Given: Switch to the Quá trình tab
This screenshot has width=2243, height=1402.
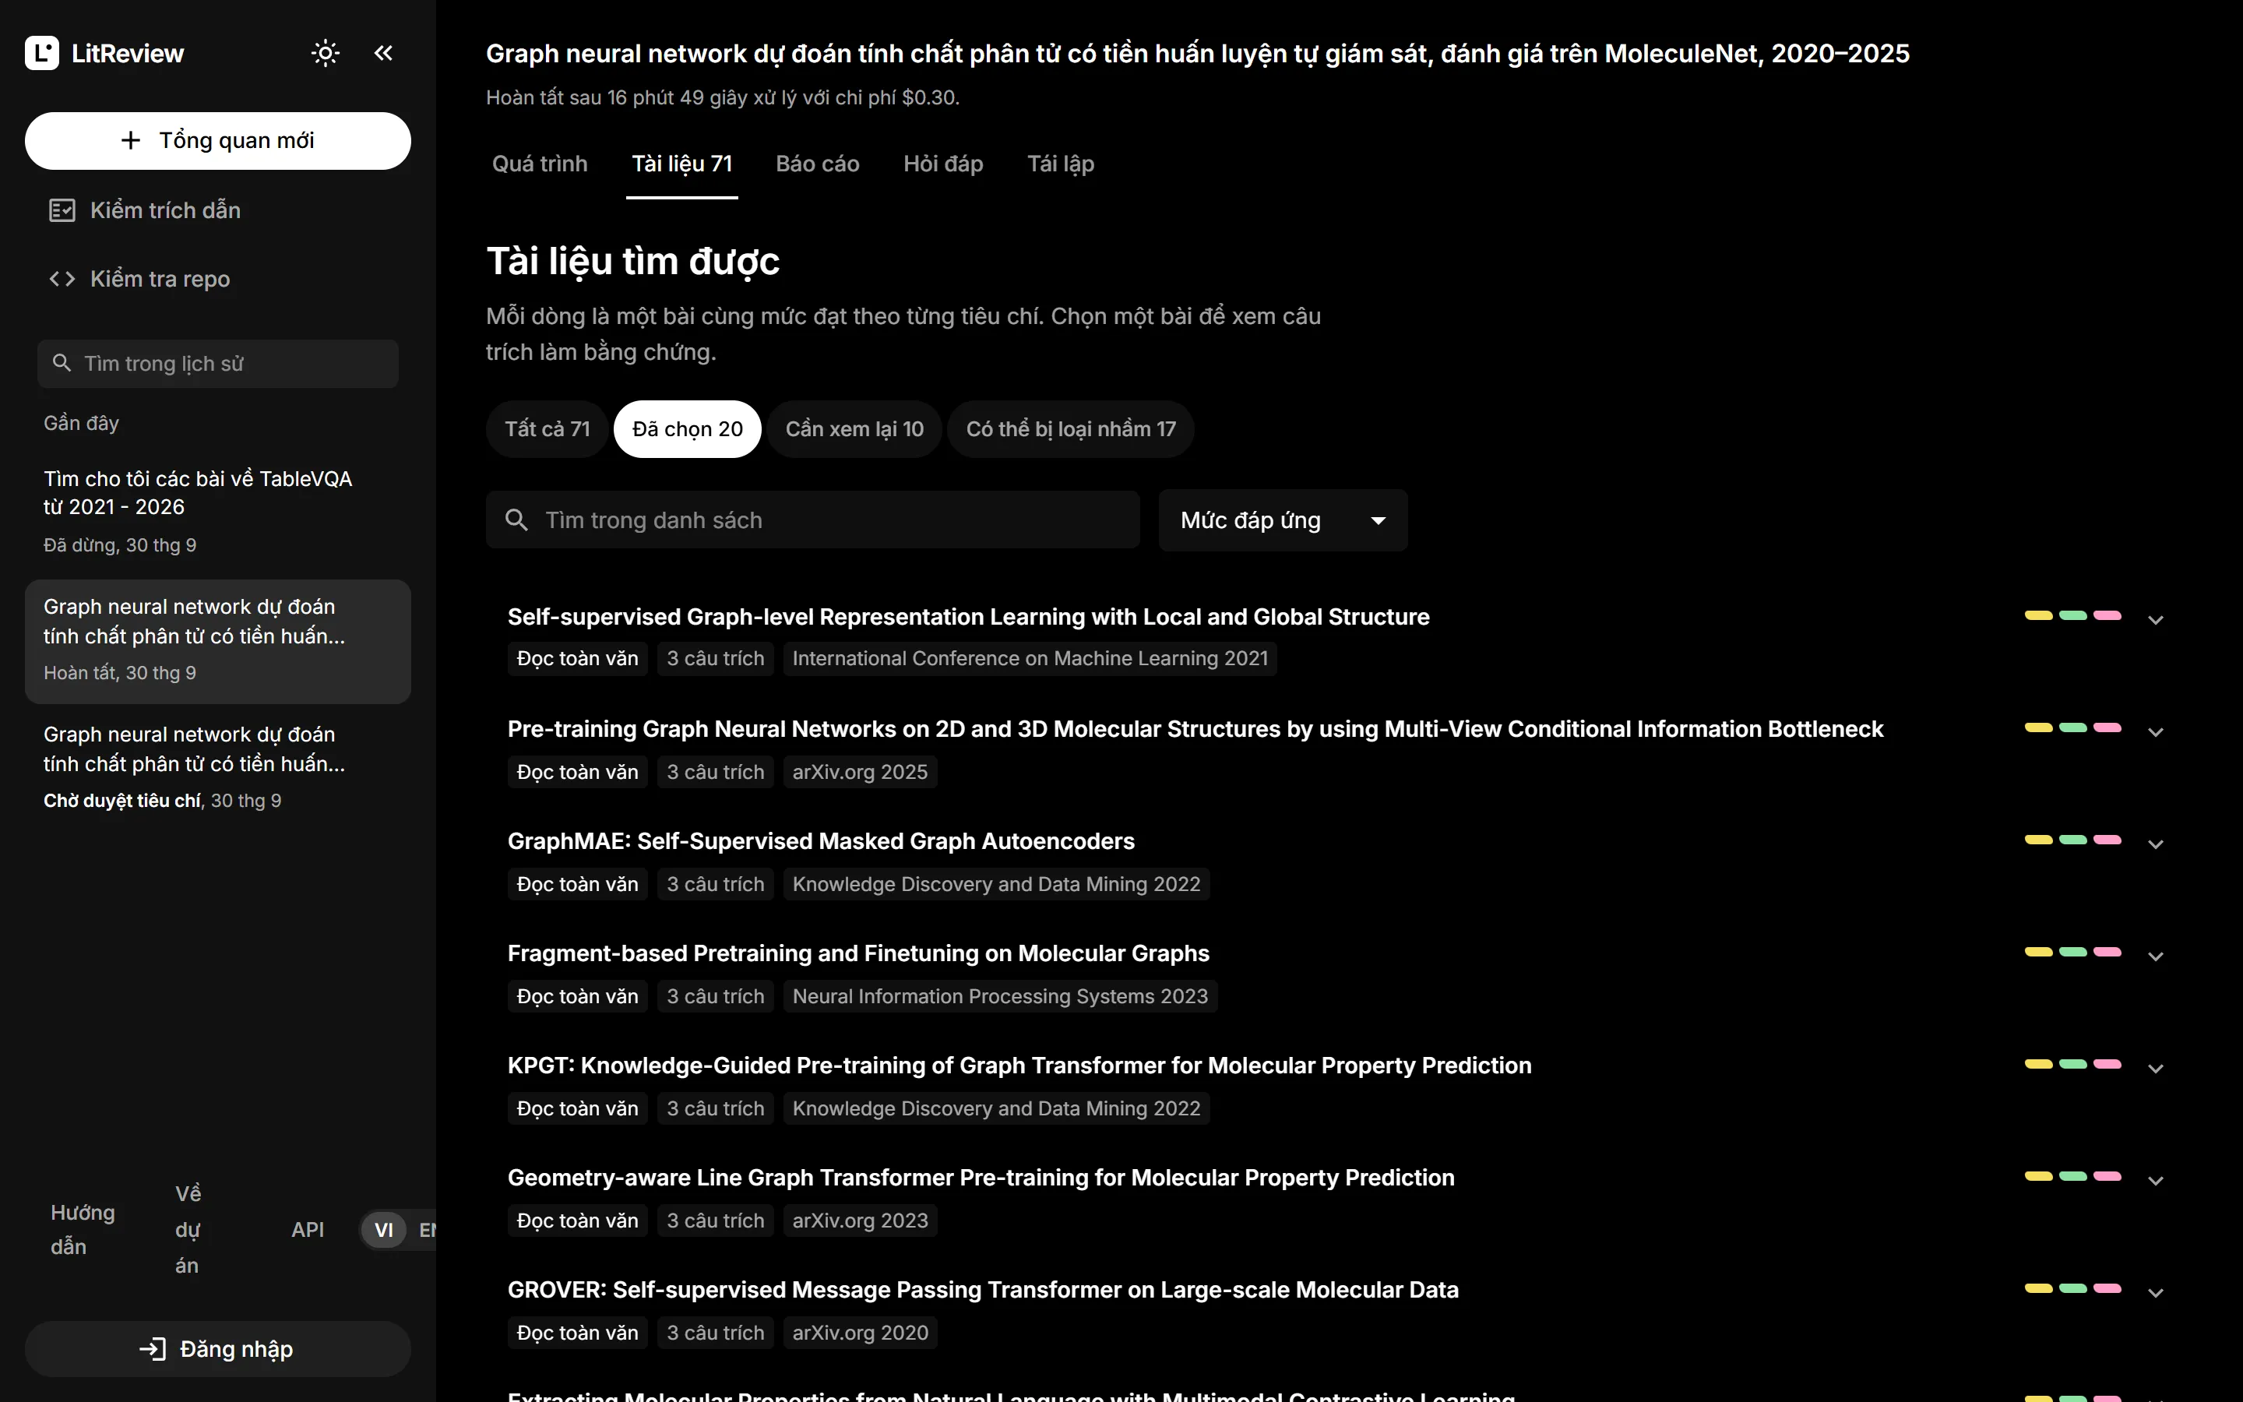Looking at the screenshot, I should [540, 164].
